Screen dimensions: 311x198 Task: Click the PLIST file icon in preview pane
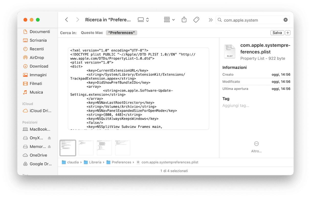(x=230, y=51)
